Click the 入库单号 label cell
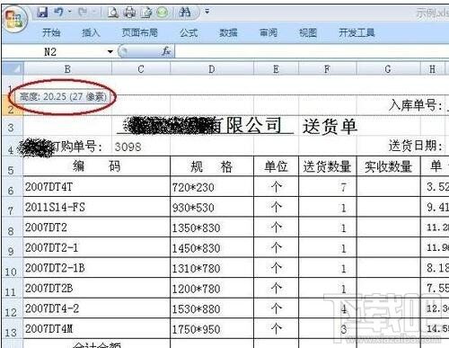This screenshot has height=348, width=449. [416, 105]
